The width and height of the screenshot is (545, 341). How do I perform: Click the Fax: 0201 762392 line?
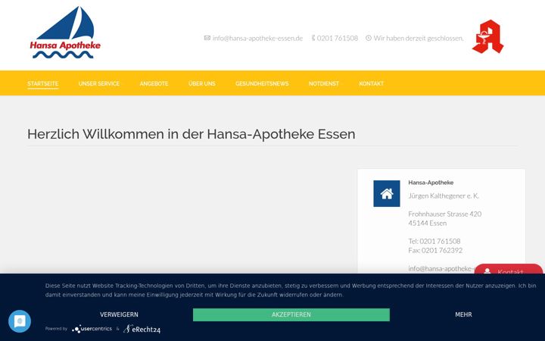[435, 250]
